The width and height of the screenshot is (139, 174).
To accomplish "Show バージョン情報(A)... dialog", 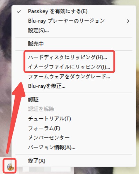I will (x=52, y=148).
